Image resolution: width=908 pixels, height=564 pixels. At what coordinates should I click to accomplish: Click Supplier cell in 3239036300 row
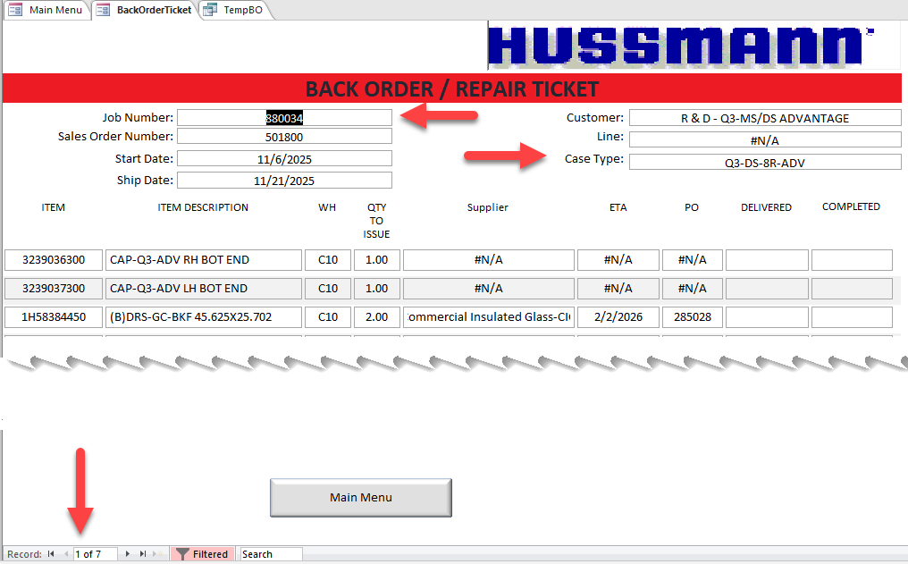(x=489, y=260)
